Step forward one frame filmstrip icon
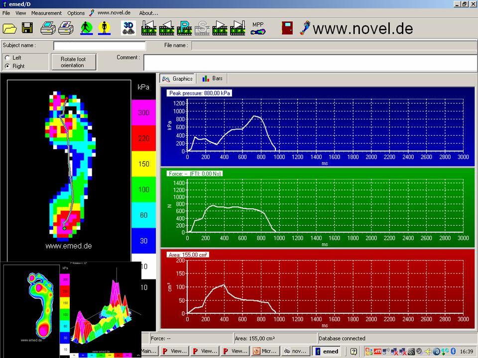The image size is (478, 358). [220, 28]
